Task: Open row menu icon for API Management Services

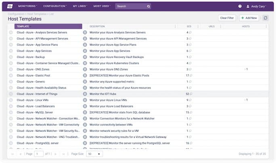Action: pos(85,39)
